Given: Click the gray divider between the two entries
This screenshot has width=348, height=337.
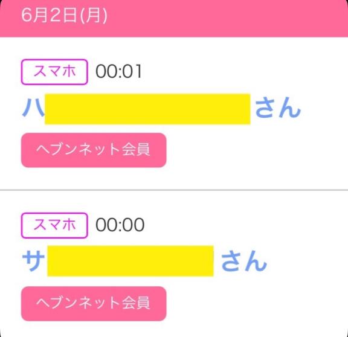Looking at the screenshot, I should (174, 190).
